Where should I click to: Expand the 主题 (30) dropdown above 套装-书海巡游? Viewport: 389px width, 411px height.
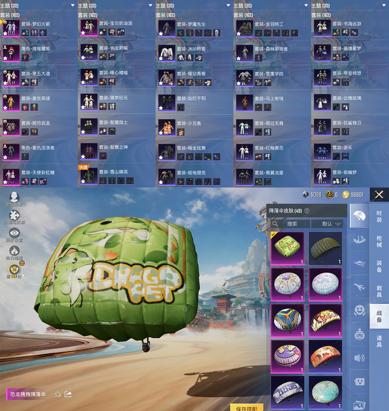384,5
